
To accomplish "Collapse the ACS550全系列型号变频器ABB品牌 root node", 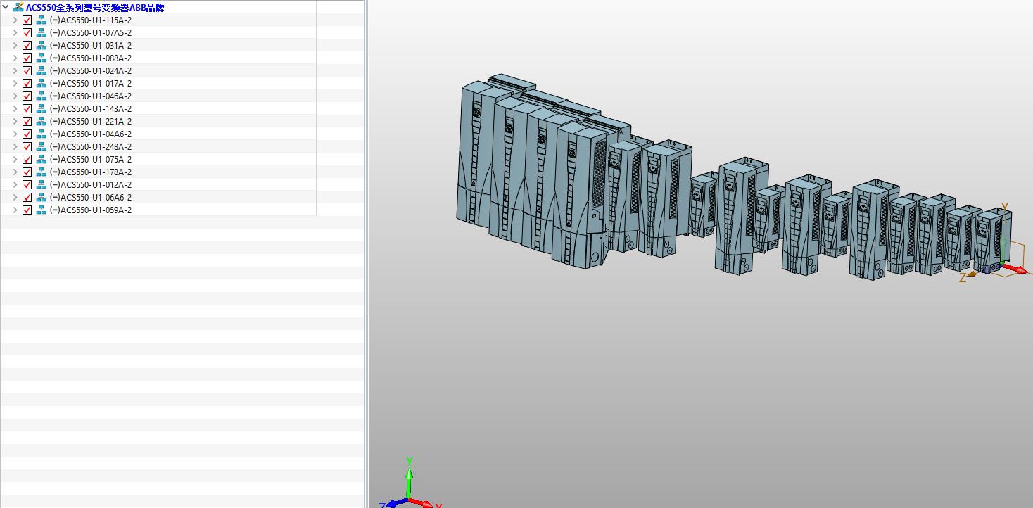I will coord(6,7).
